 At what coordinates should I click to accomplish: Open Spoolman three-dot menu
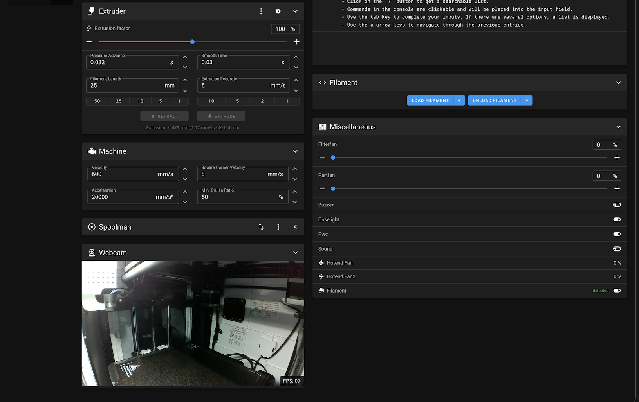coord(278,227)
